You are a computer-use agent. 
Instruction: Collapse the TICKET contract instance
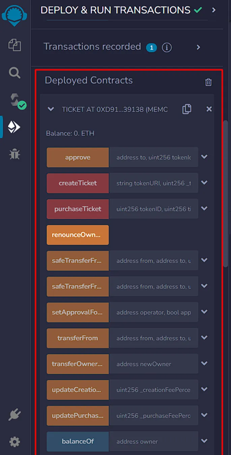51,109
